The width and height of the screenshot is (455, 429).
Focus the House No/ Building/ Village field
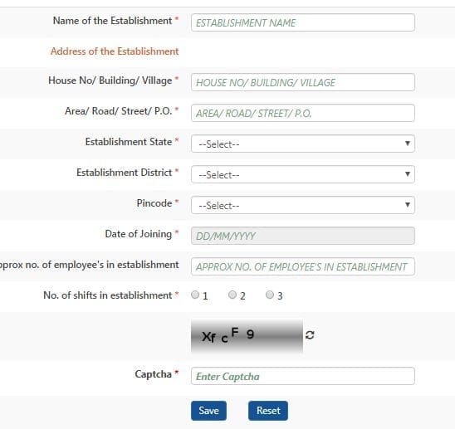click(303, 82)
